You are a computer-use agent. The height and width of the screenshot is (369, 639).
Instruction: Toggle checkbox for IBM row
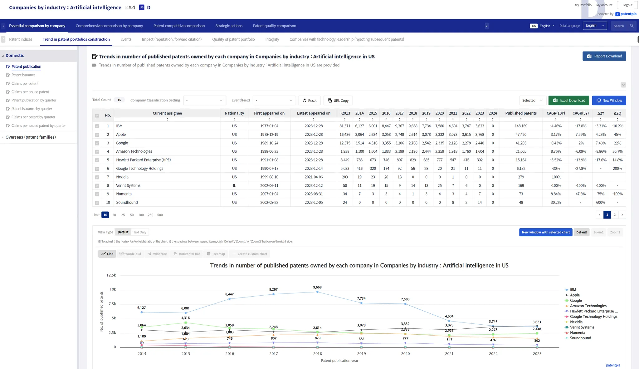[97, 126]
